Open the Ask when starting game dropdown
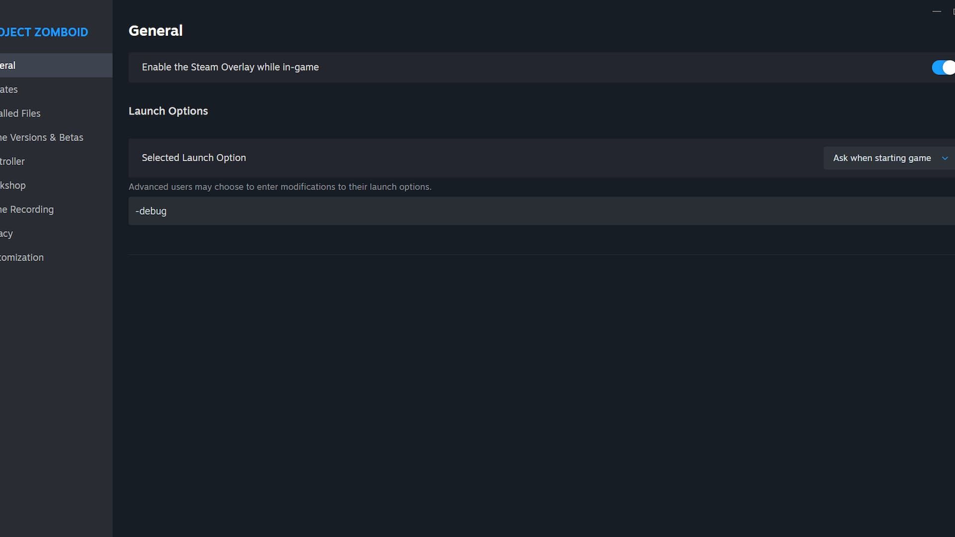955x537 pixels. [889, 158]
